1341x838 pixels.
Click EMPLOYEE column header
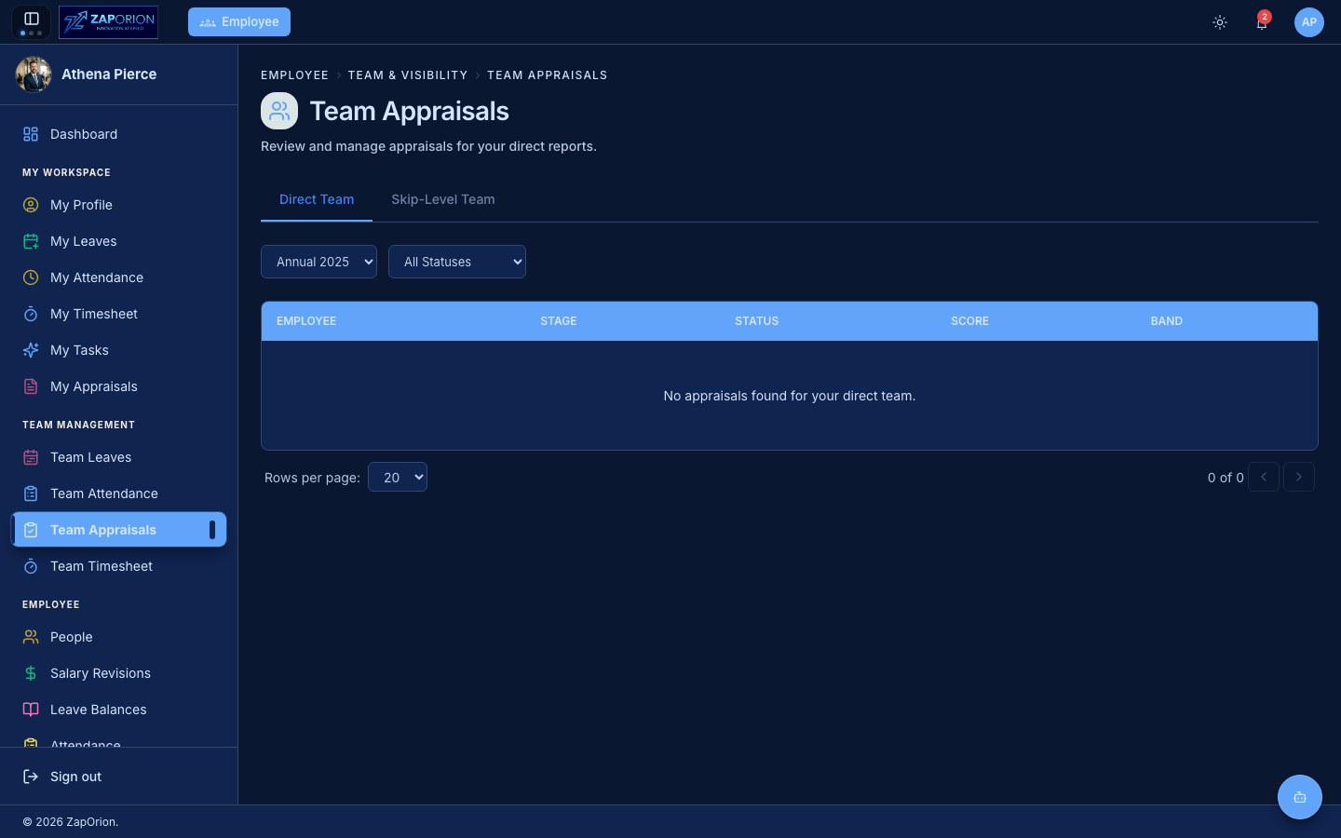point(306,321)
